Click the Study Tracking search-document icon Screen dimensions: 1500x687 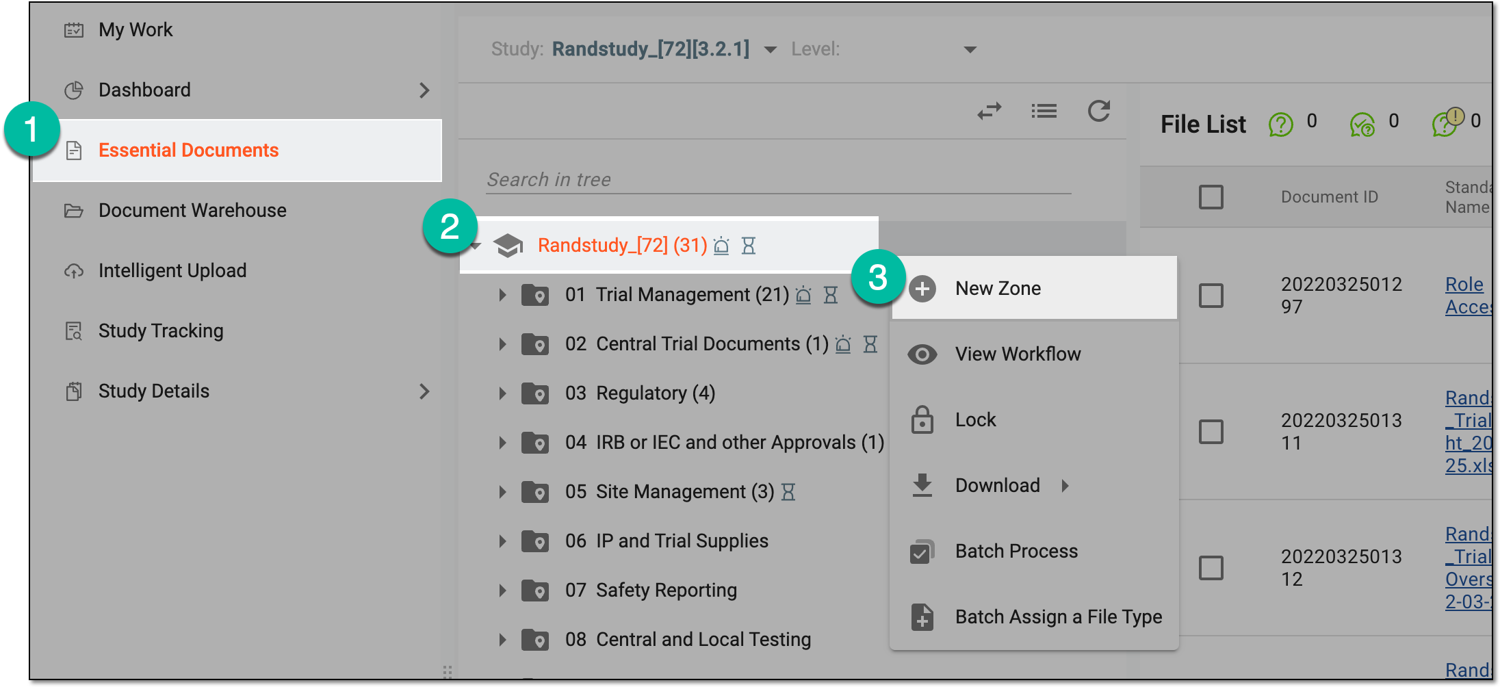point(74,331)
